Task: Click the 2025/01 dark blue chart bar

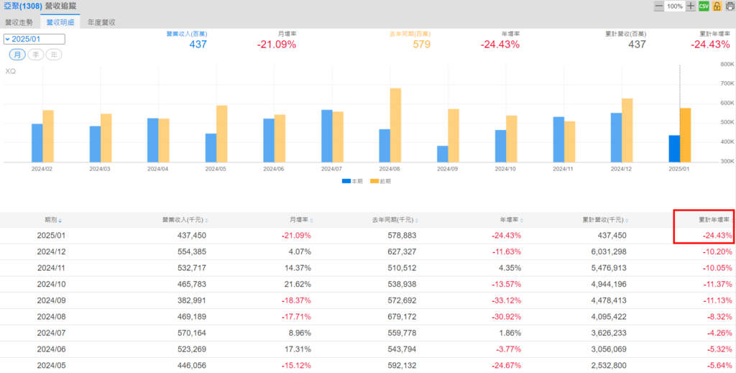Action: (674, 149)
